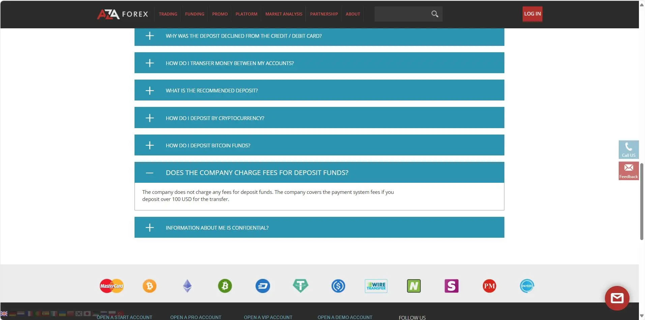Click the red LOG IN button
645x320 pixels.
pos(532,14)
